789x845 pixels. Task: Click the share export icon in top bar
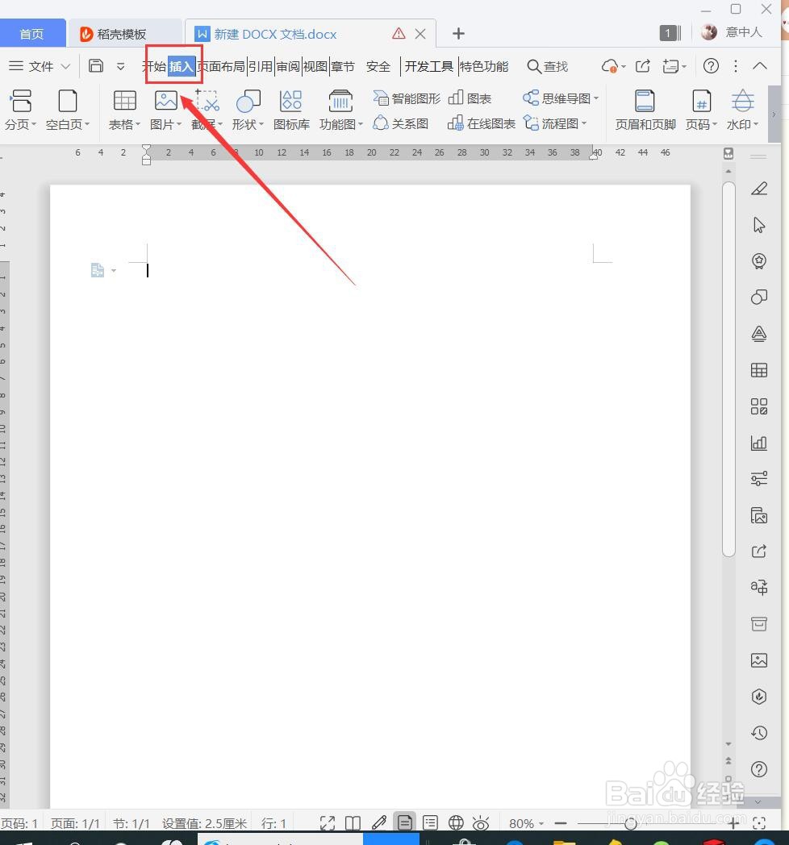643,66
